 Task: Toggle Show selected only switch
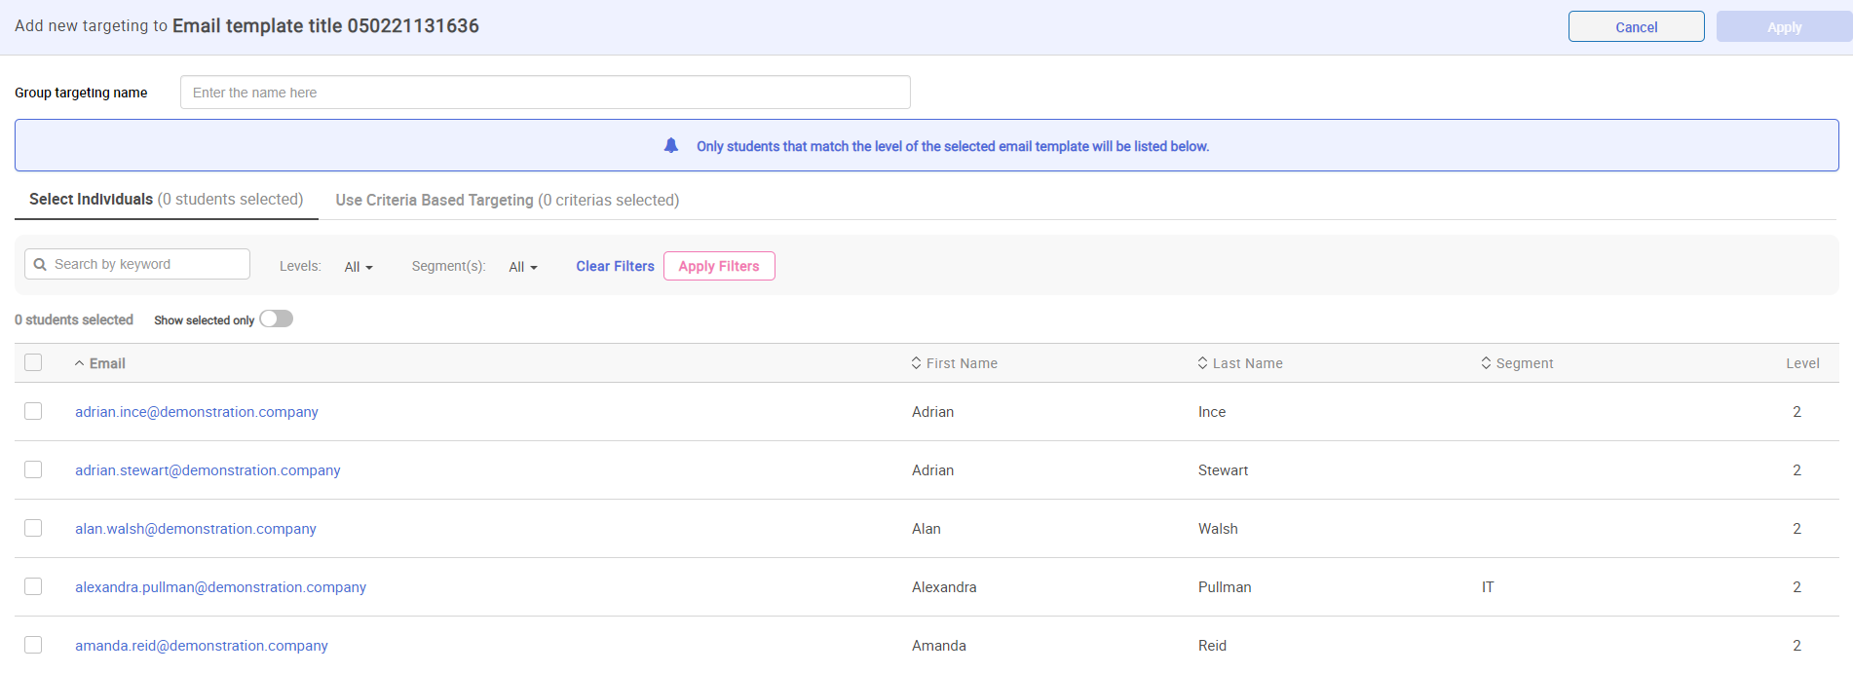tap(277, 319)
